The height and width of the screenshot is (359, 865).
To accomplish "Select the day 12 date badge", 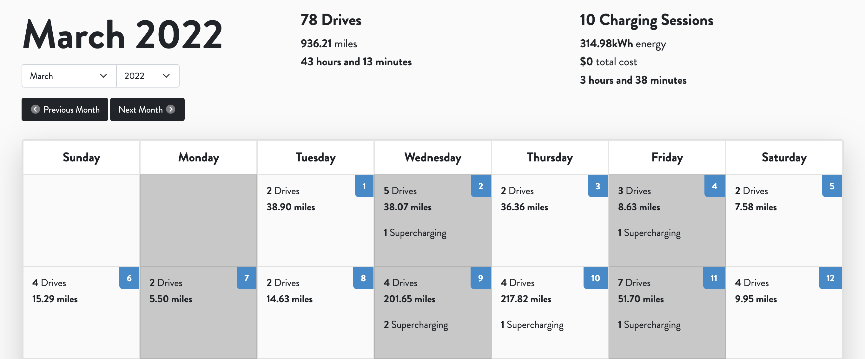I will 830,278.
